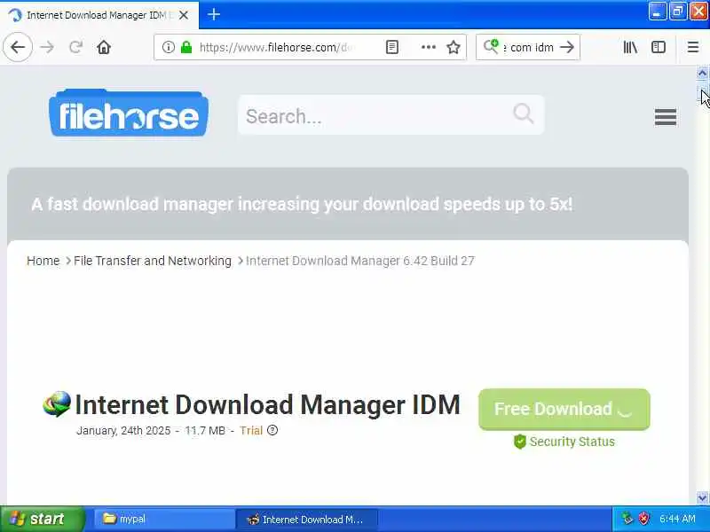710x532 pixels.
Task: Click the Trial license help icon
Action: point(272,430)
